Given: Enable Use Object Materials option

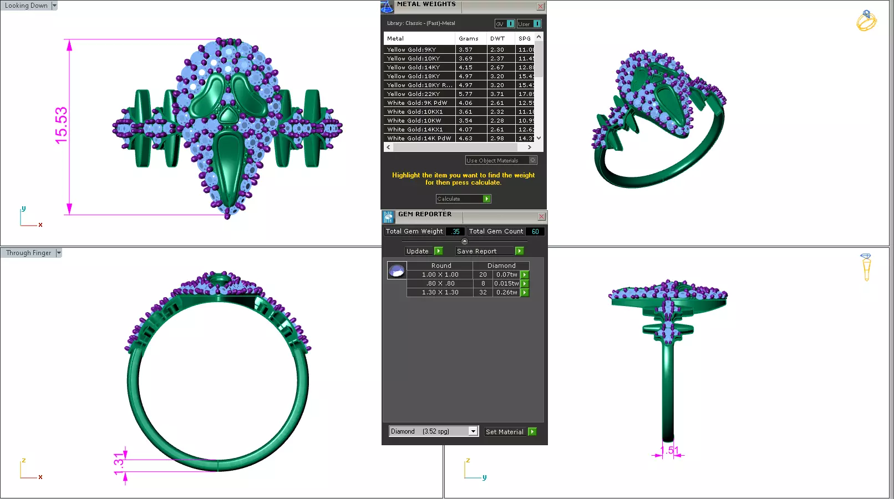Looking at the screenshot, I should [x=533, y=160].
